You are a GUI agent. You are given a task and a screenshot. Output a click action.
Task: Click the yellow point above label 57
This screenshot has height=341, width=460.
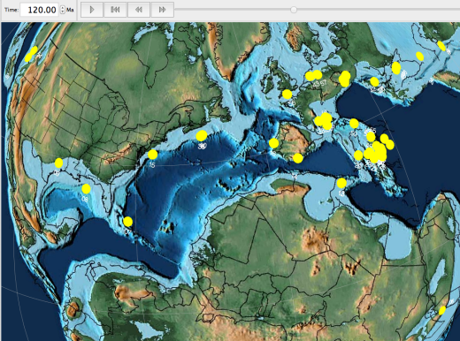(318, 74)
